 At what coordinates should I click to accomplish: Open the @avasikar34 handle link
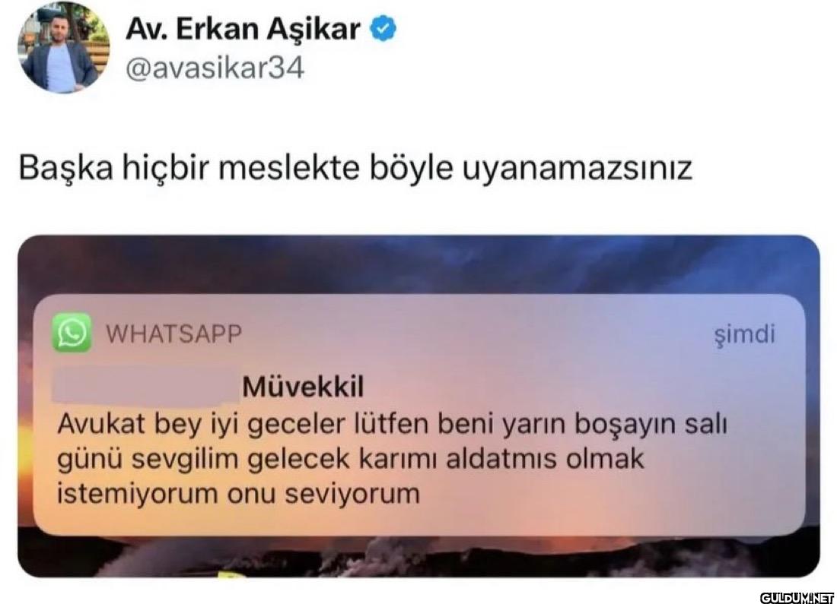pos(215,69)
